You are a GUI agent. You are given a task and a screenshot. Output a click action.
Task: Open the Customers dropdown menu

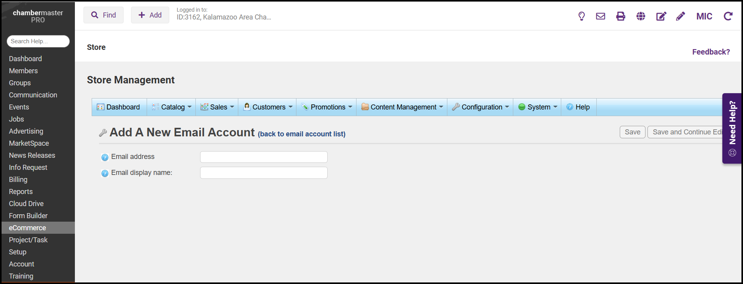[267, 107]
